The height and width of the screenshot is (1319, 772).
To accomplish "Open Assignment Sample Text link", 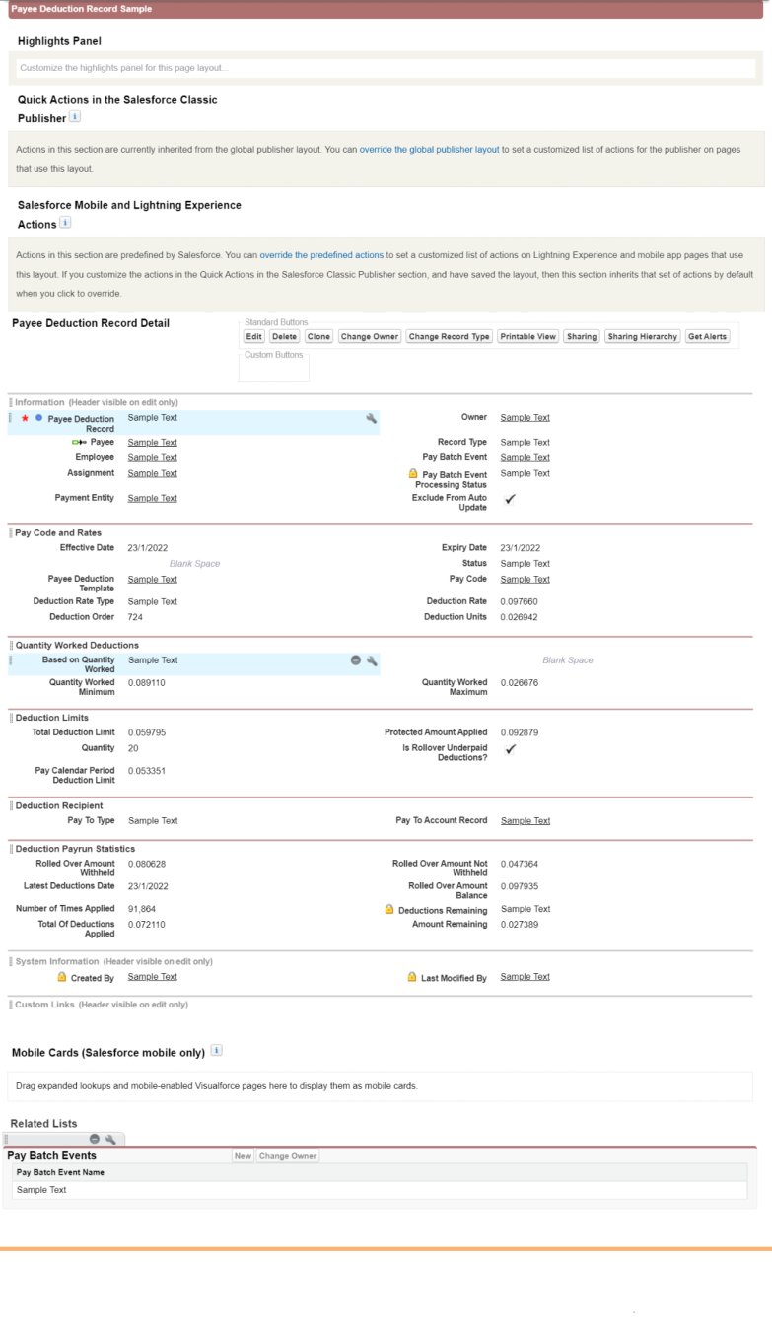I will click(x=153, y=474).
